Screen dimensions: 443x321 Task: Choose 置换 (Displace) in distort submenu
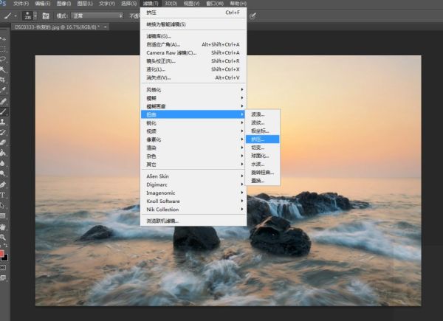click(262, 181)
